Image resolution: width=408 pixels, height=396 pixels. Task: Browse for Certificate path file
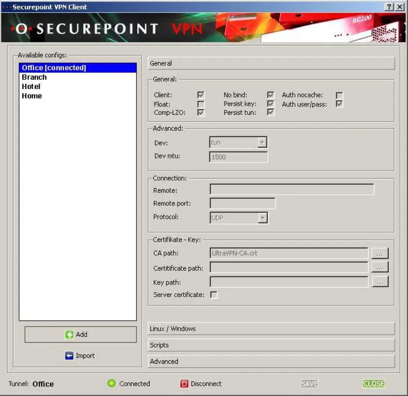tap(380, 267)
